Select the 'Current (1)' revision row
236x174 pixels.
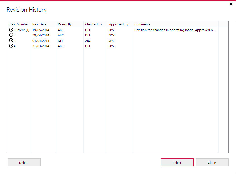pyautogui.click(x=118, y=30)
